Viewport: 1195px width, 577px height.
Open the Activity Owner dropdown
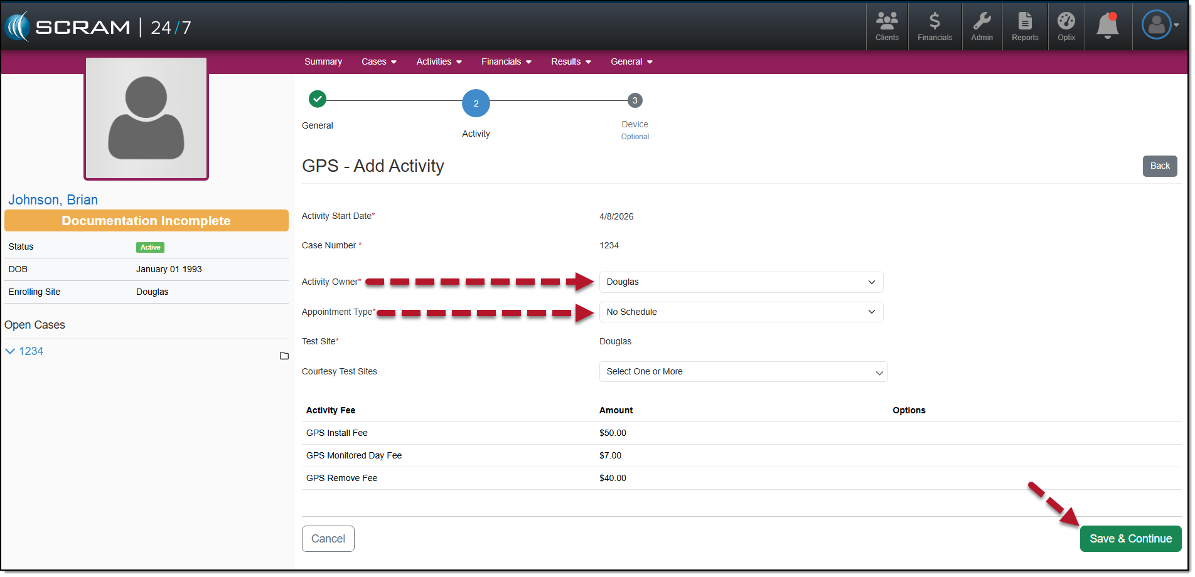tap(741, 282)
